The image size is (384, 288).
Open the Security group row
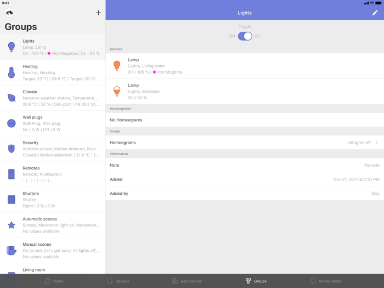pos(53,149)
